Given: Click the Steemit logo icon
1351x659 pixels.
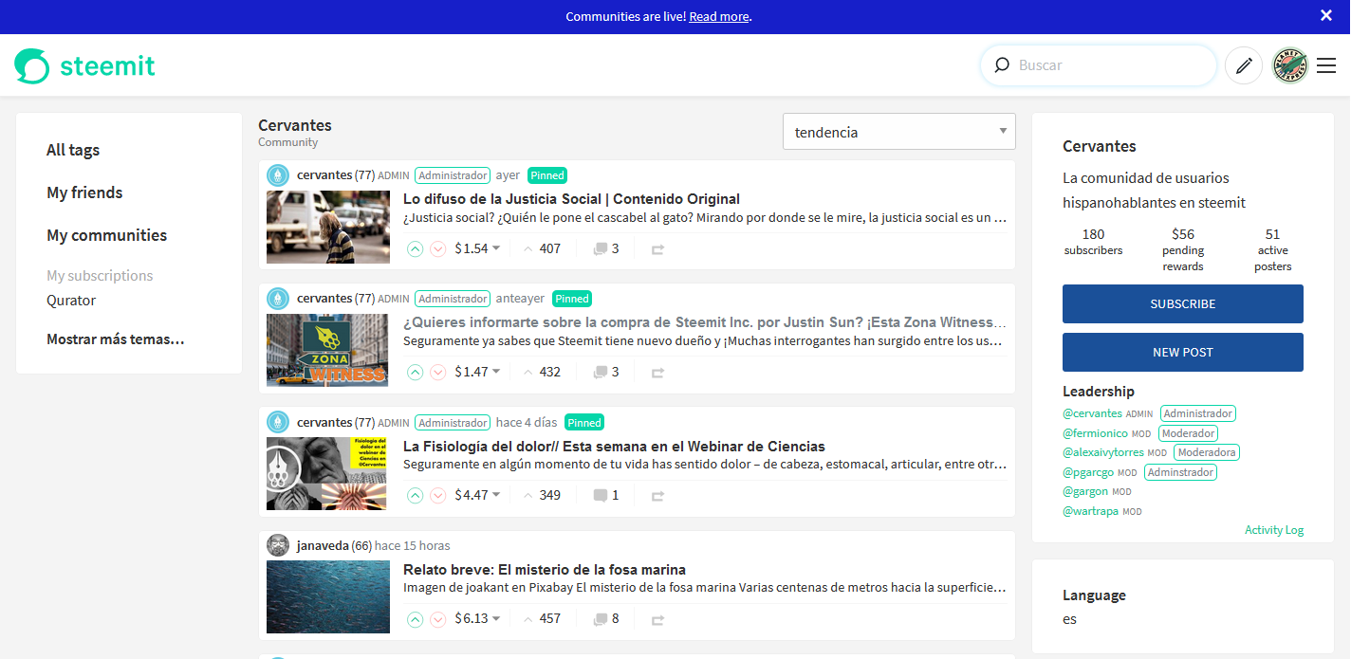Looking at the screenshot, I should tap(32, 66).
